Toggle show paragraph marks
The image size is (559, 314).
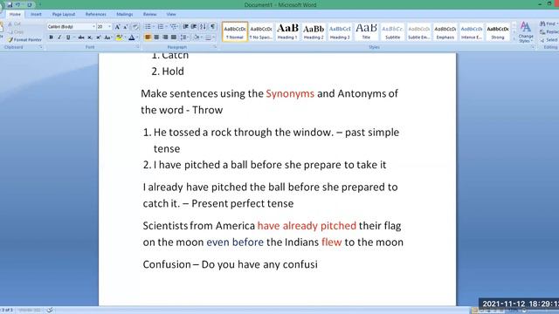point(212,27)
